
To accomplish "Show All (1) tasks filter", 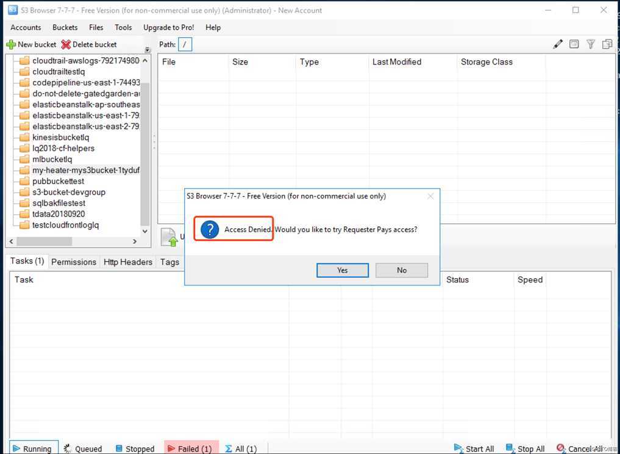I will point(241,449).
